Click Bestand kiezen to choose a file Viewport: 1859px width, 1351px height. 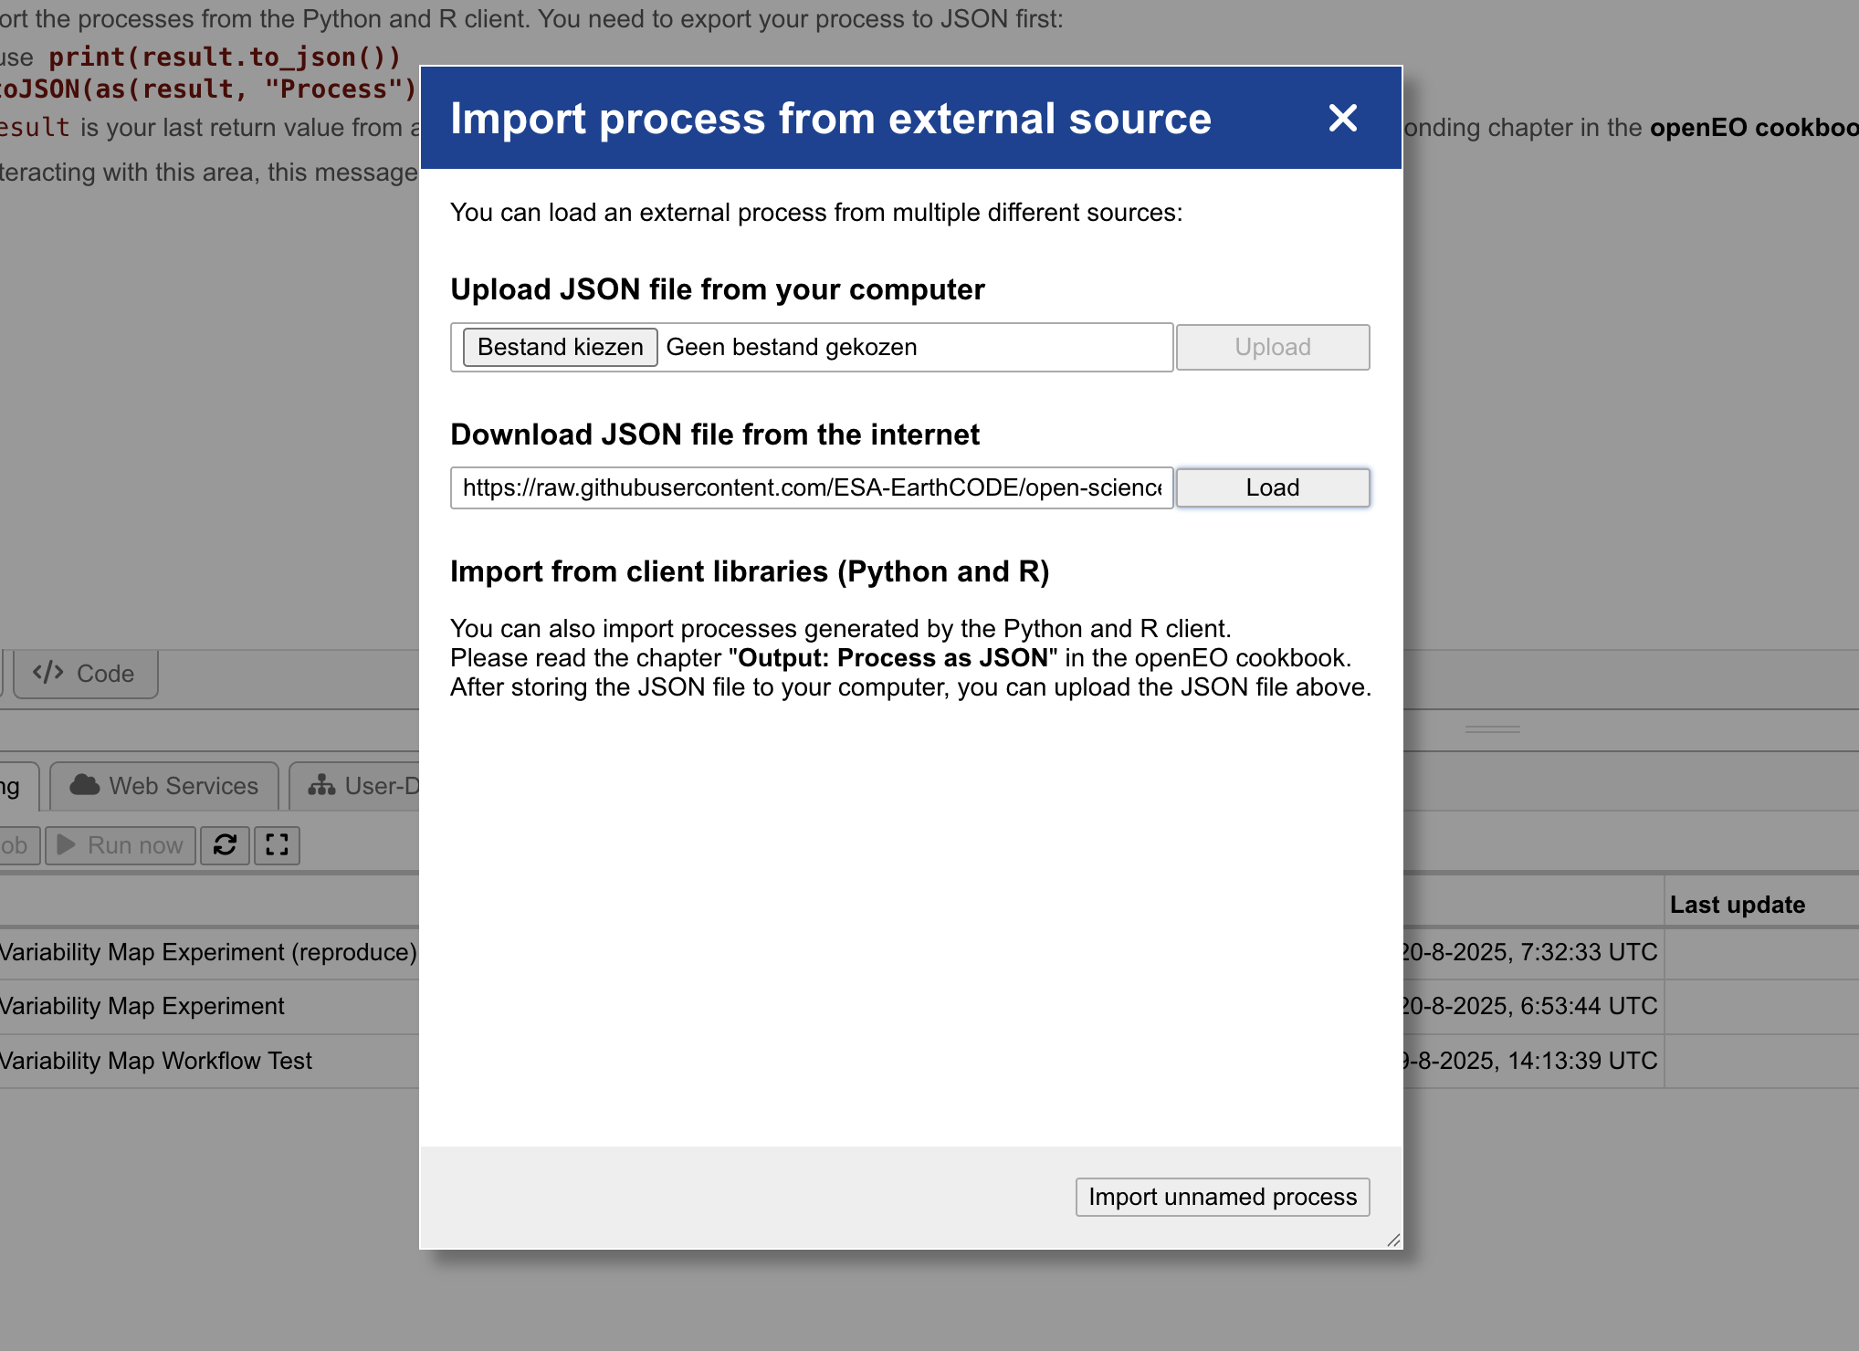559,347
